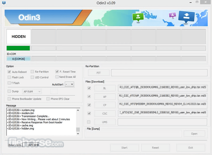Toggle the Auto Reboot checkbox
This screenshot has height=155, width=212.
(9, 72)
